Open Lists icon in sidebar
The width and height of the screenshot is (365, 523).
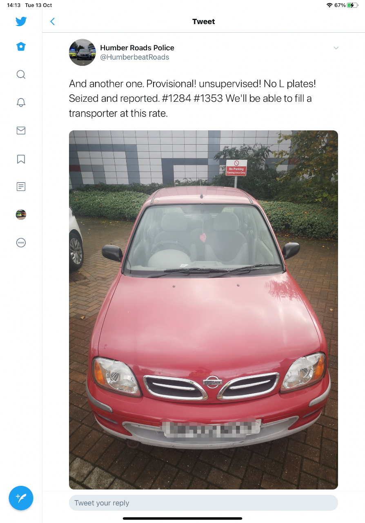pyautogui.click(x=21, y=187)
